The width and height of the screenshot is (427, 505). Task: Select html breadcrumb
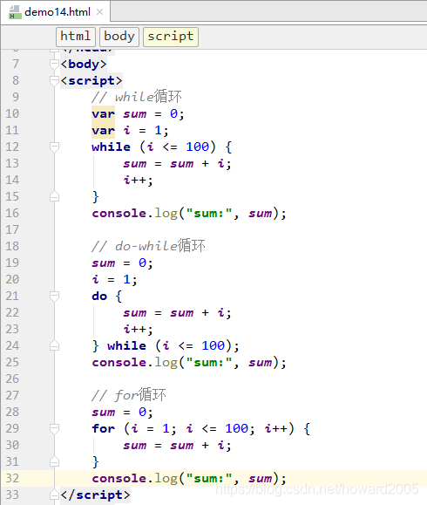point(76,37)
